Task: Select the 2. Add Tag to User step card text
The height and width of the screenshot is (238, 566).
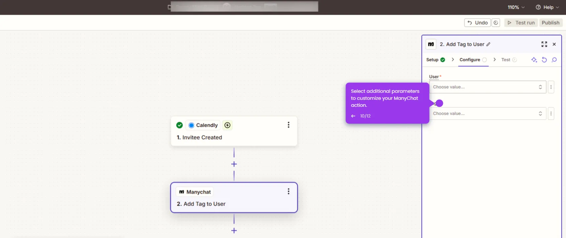Action: (x=201, y=204)
